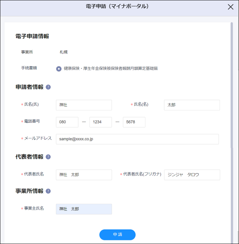Click the 氏名(氏) input field
The width and height of the screenshot is (239, 244).
pos(84,105)
